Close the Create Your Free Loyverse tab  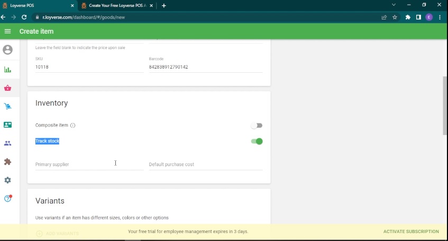point(151,5)
